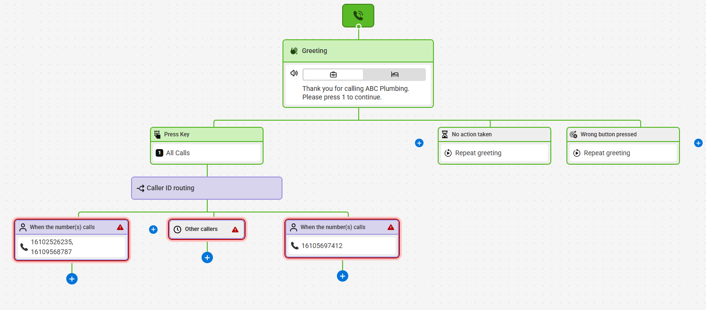Click When the number(s) calls above 16102526235
706x310 pixels.
coord(62,227)
